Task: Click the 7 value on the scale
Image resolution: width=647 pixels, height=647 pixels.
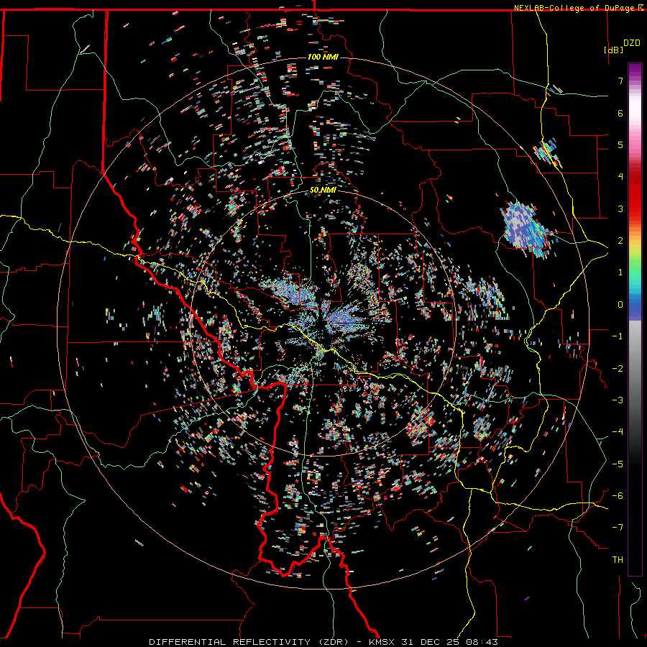Action: (620, 81)
